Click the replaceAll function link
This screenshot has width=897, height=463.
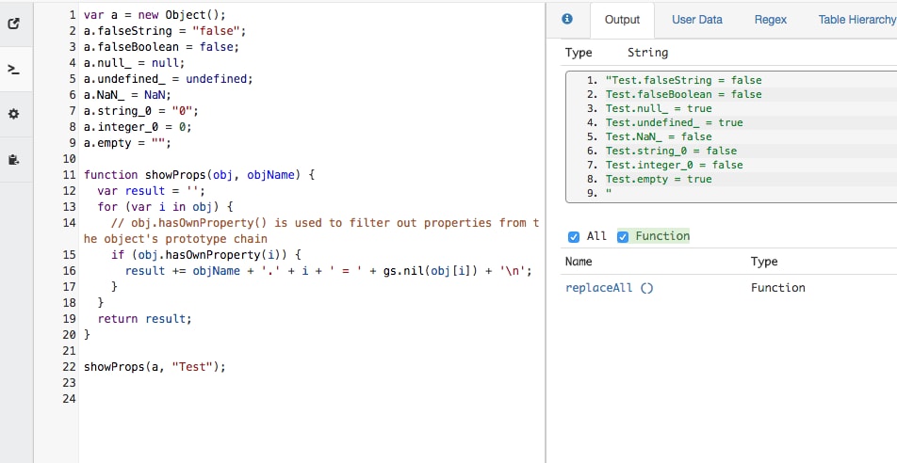[x=608, y=288]
